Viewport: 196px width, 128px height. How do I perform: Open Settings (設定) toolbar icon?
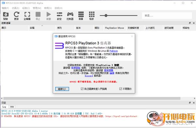pos(59,16)
